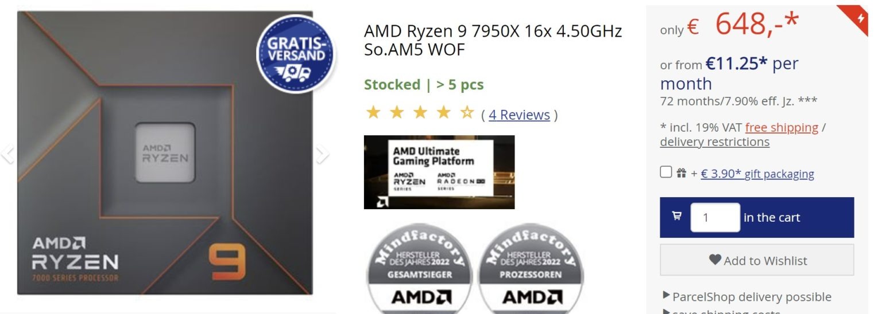Expand ParcelShop delivery possible item

(x=747, y=296)
